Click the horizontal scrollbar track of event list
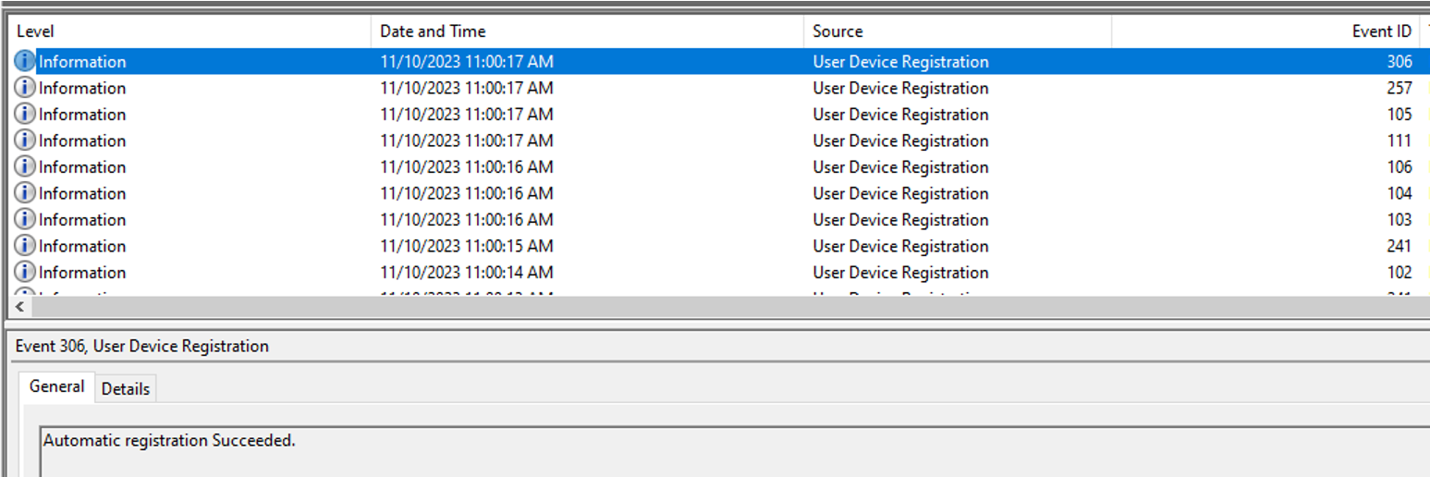1430x477 pixels. [721, 307]
